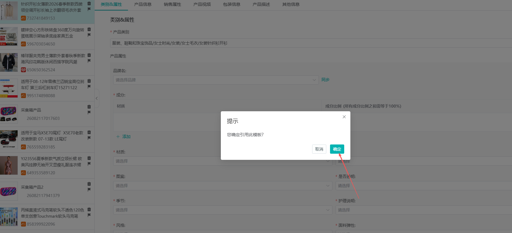Click the product ID 765559283185
The height and width of the screenshot is (233, 512).
click(41, 147)
